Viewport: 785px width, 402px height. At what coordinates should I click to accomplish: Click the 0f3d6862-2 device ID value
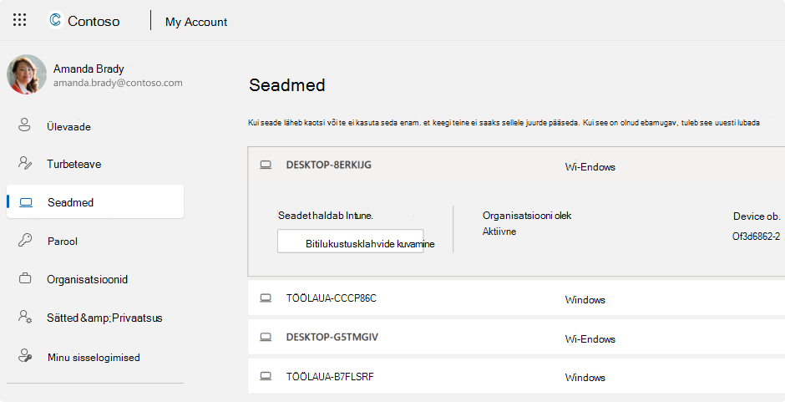756,236
